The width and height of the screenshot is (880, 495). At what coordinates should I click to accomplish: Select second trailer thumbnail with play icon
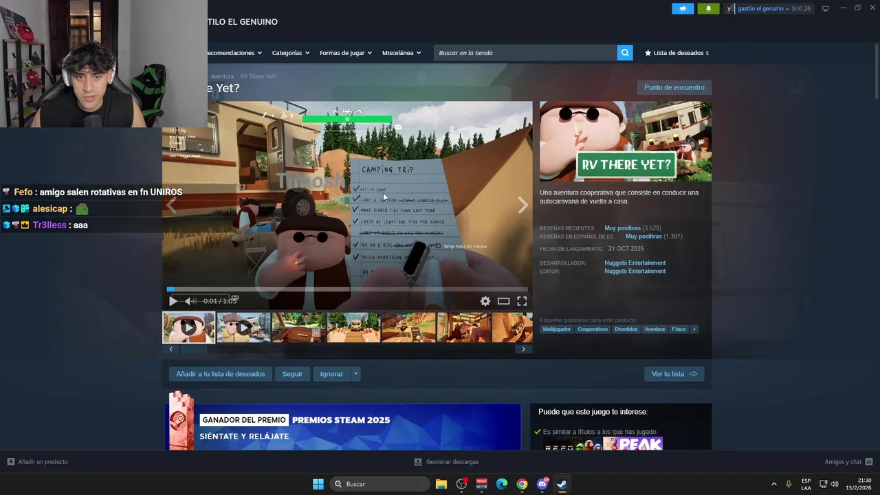[244, 328]
